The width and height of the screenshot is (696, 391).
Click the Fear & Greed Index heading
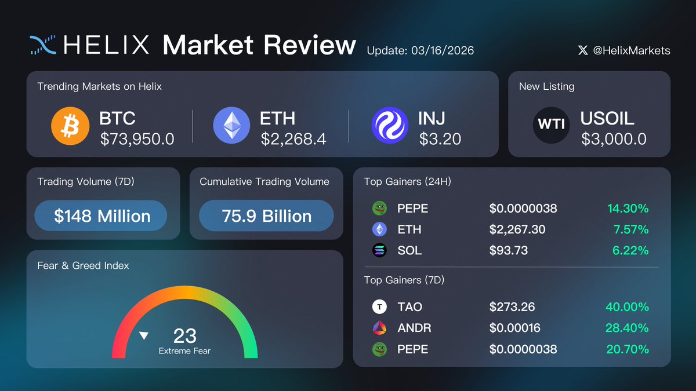[83, 265]
